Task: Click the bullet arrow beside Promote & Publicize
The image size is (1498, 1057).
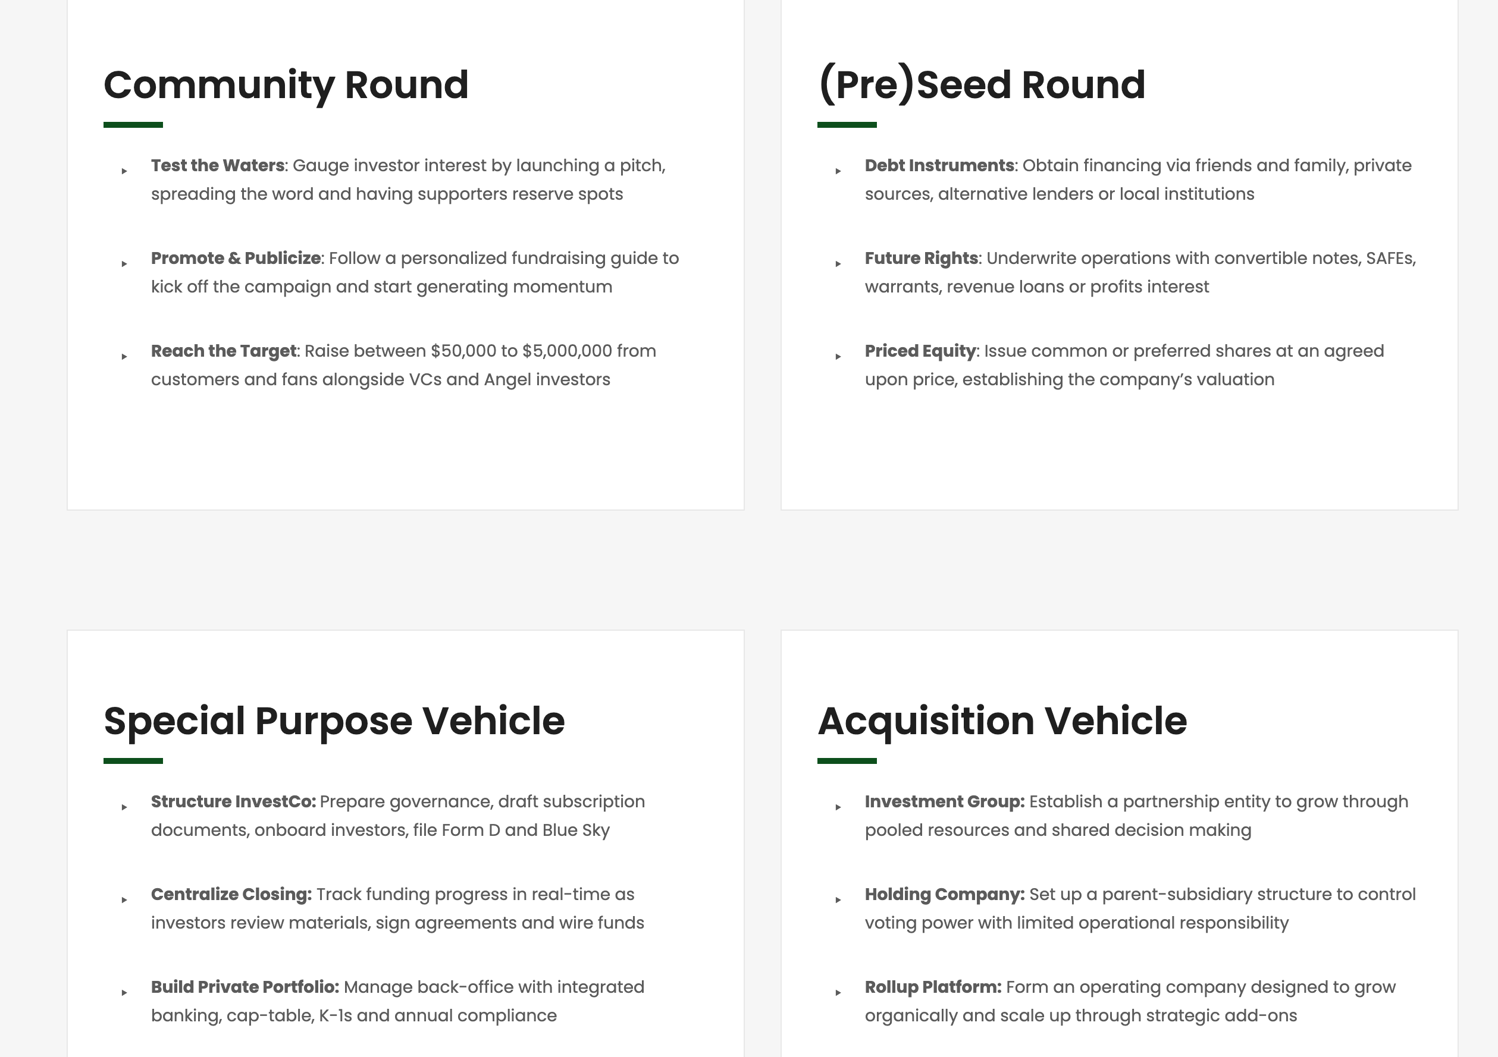Action: (x=124, y=264)
